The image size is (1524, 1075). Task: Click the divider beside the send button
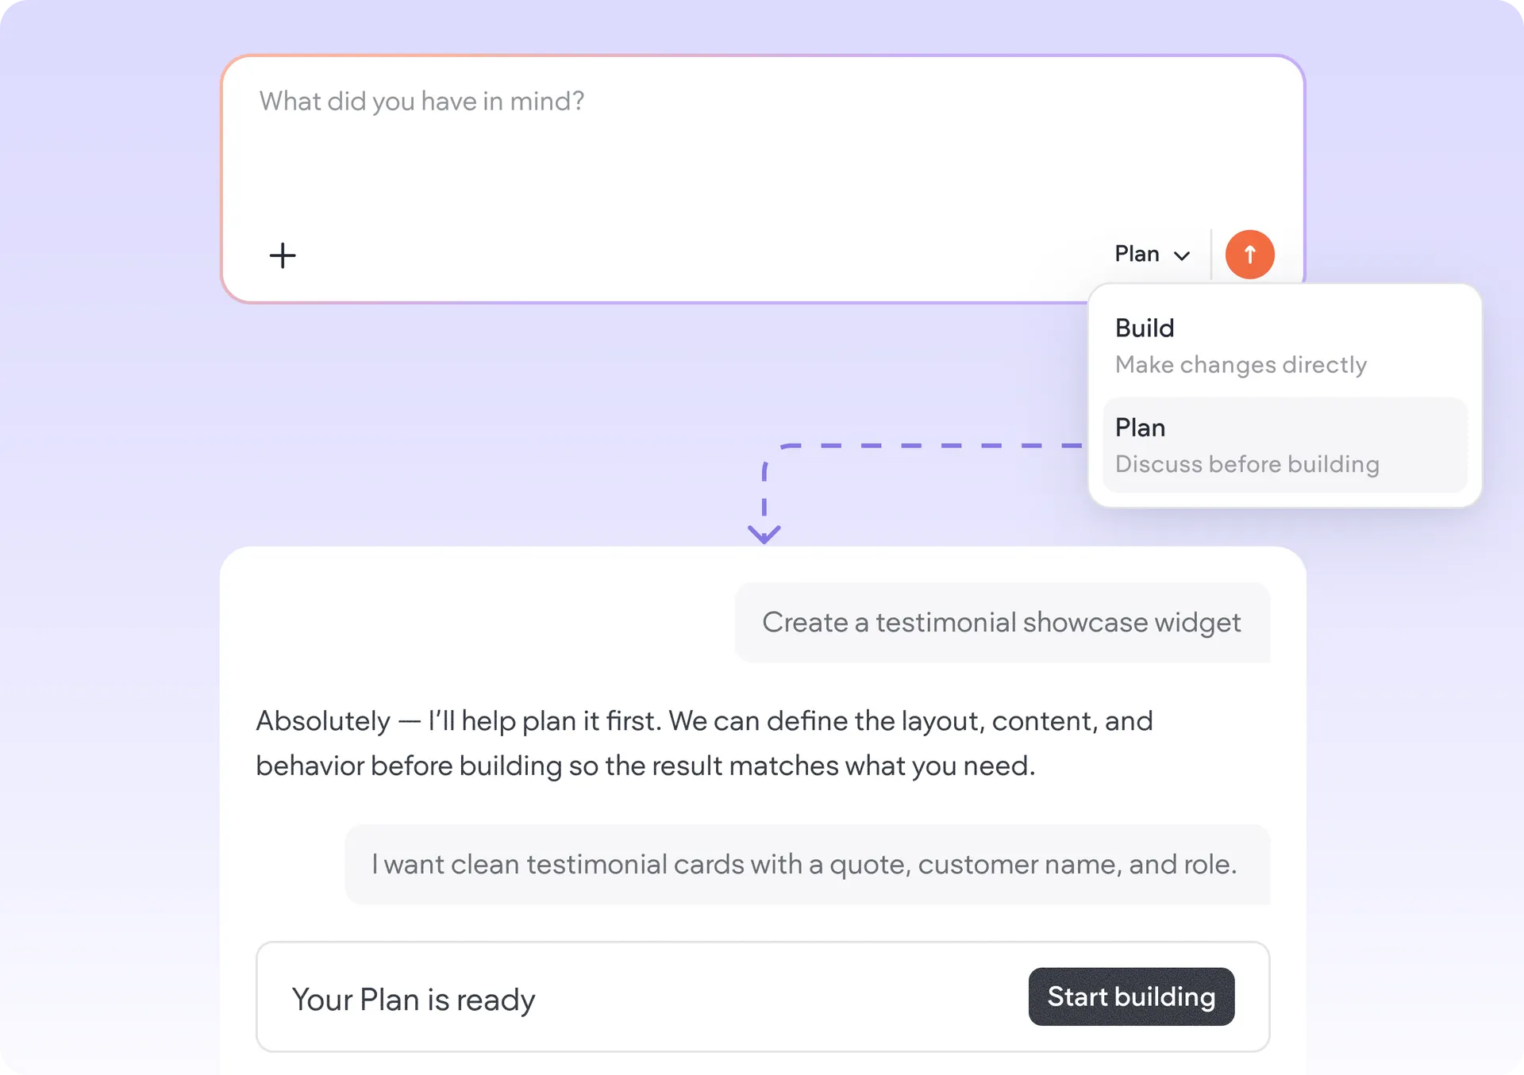coord(1211,255)
